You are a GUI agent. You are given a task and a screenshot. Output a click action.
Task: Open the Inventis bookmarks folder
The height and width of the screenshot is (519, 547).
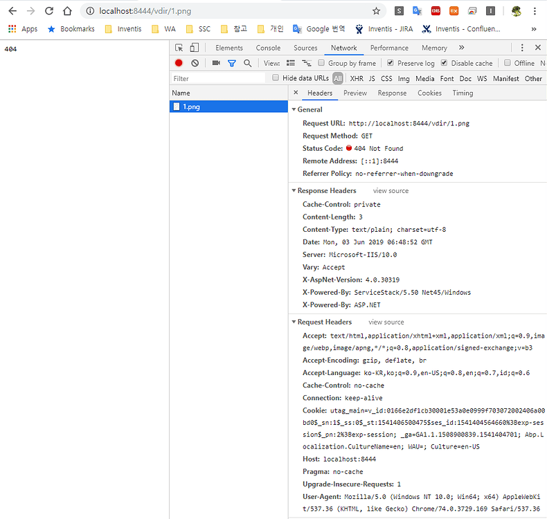[x=123, y=29]
